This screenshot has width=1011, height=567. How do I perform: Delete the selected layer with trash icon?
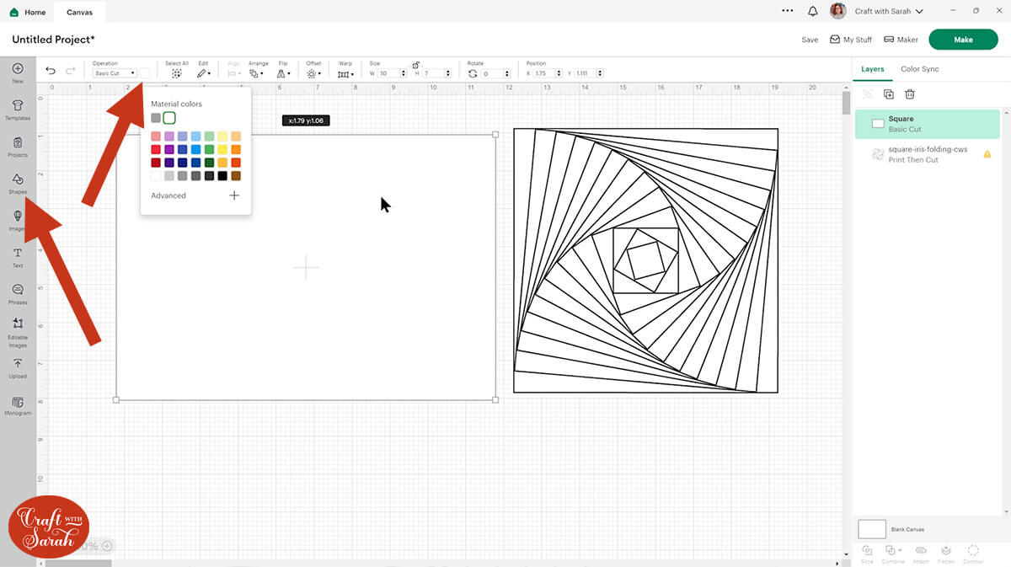[x=910, y=94]
